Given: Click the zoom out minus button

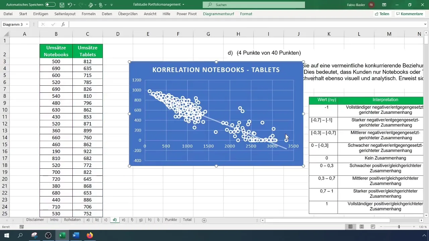Looking at the screenshot, I should coord(381,227).
